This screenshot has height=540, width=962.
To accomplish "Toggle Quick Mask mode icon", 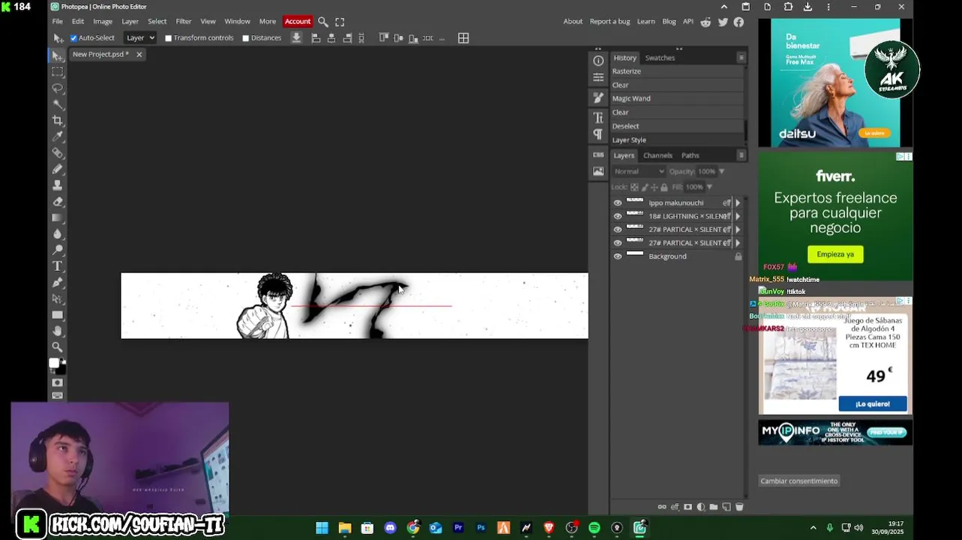I will (57, 382).
